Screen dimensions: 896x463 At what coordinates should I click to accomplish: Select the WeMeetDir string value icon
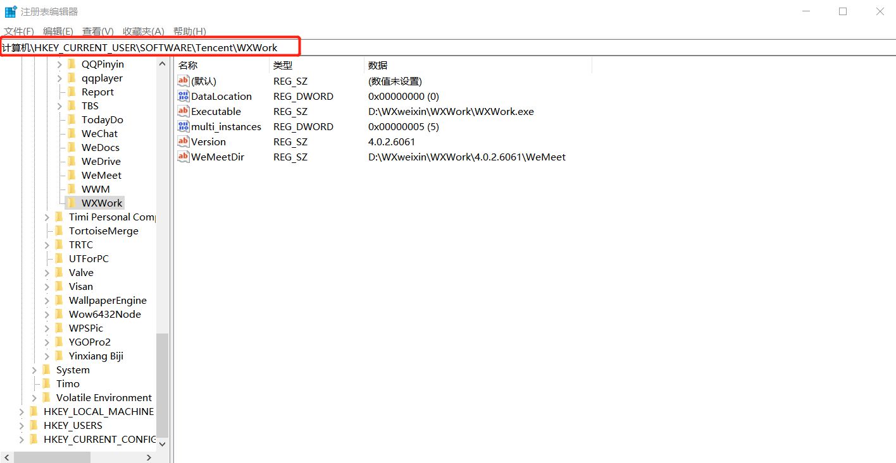(184, 157)
